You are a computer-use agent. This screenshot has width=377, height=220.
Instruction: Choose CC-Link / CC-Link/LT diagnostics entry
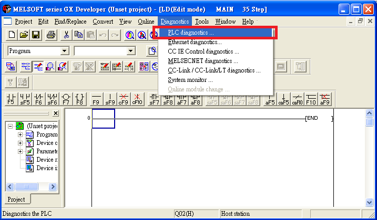(x=216, y=70)
